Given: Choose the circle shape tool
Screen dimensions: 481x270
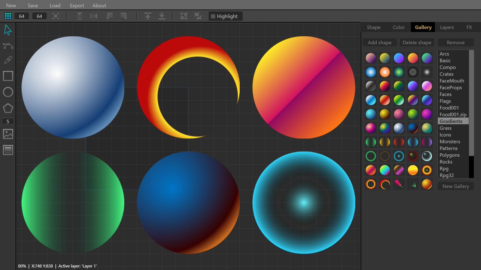Looking at the screenshot, I should [x=8, y=92].
